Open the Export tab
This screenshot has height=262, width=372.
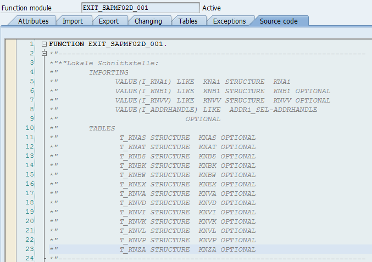pos(109,21)
